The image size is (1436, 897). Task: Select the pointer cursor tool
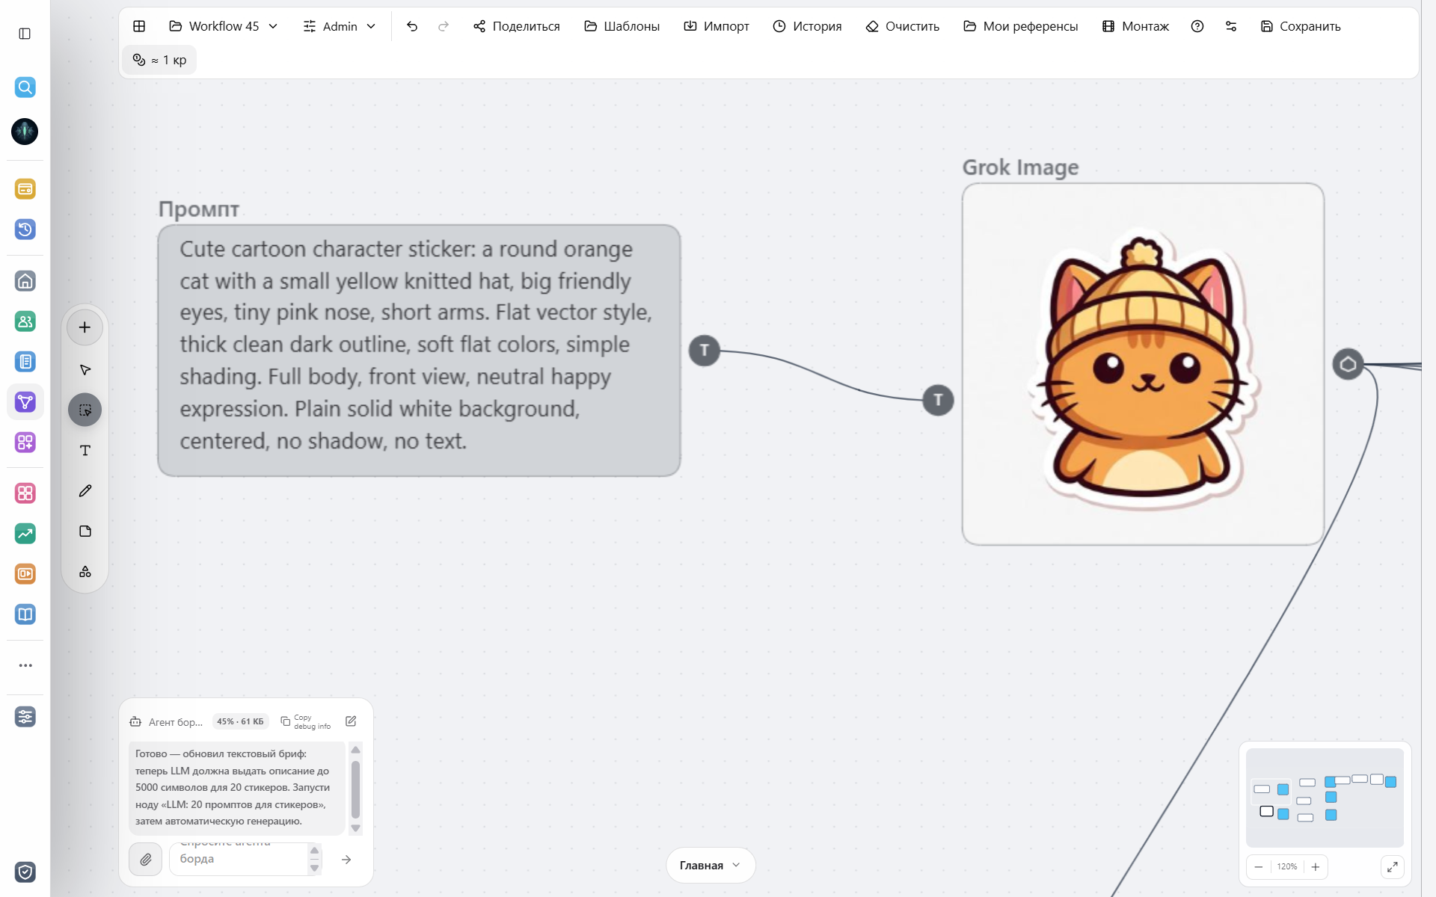coord(85,370)
